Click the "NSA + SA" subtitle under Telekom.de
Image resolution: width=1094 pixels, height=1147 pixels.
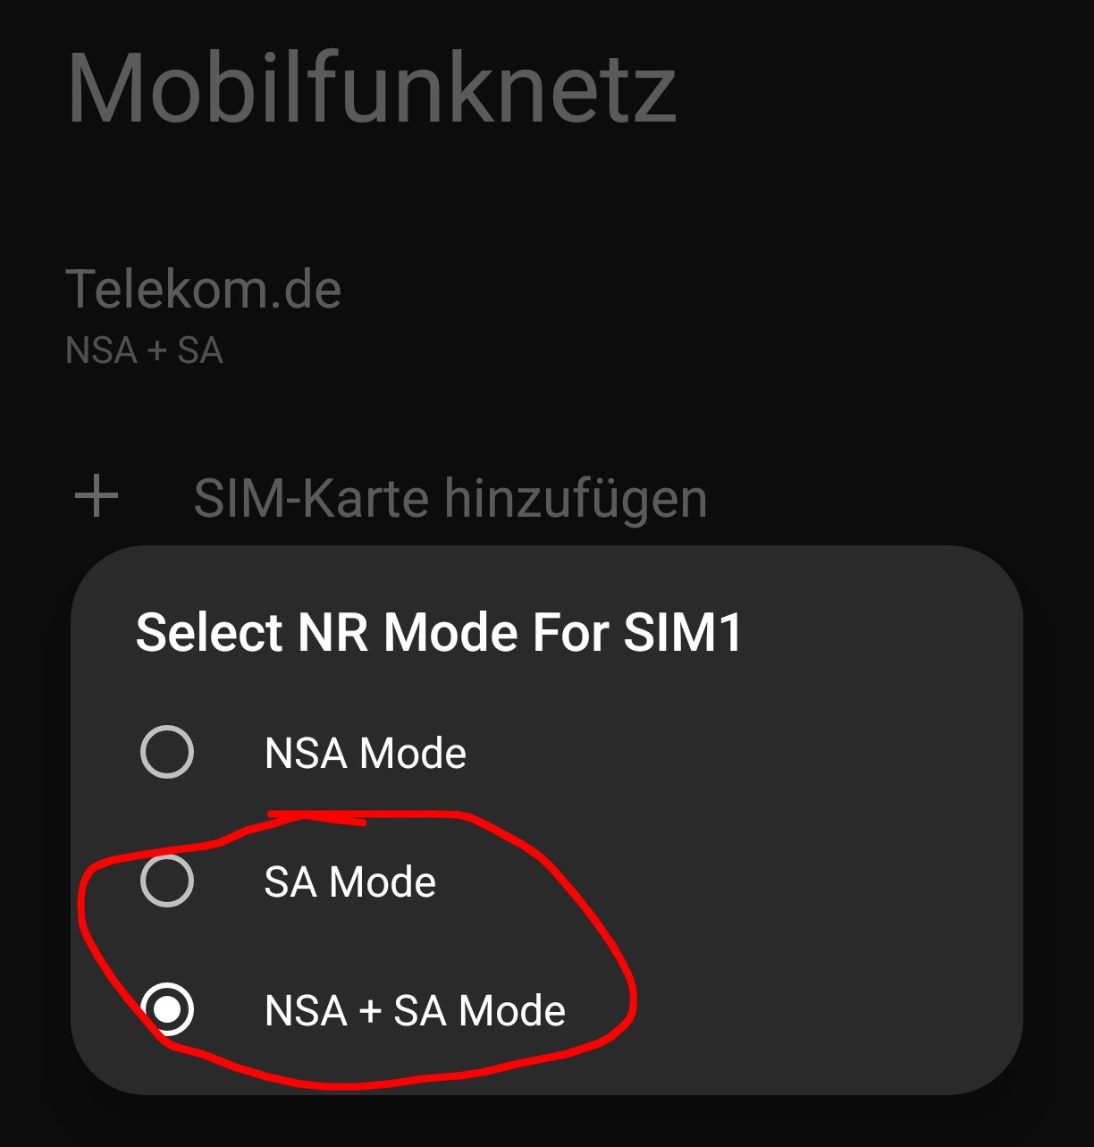(x=144, y=350)
